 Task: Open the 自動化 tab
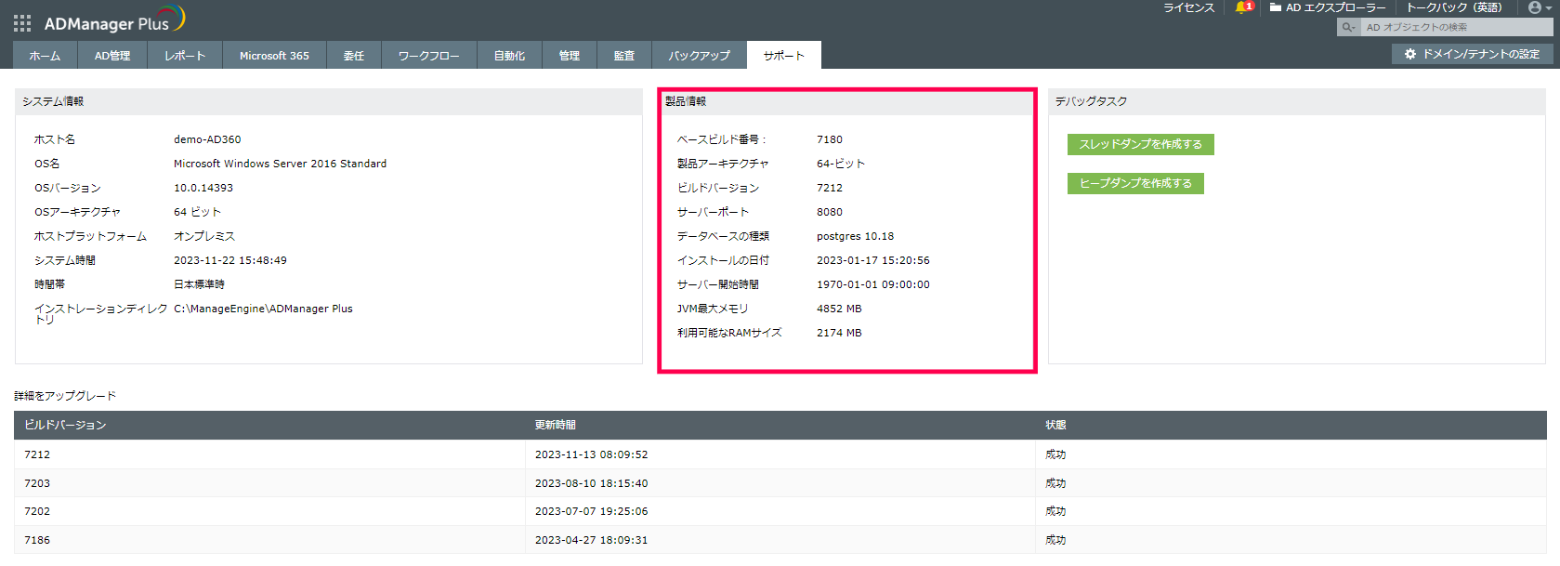click(x=509, y=56)
